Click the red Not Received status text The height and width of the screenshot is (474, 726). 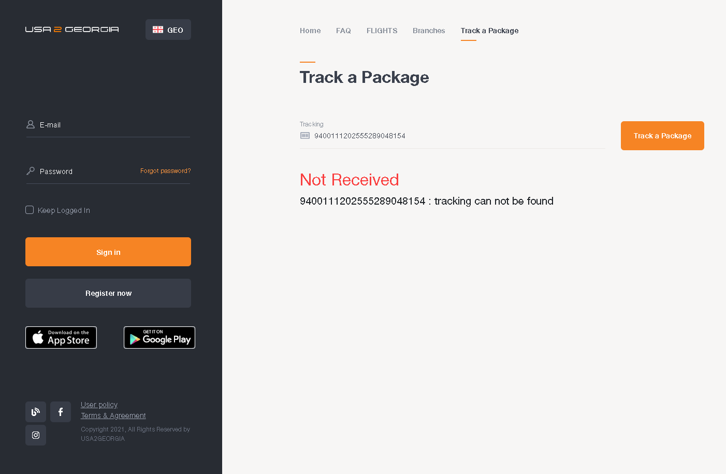click(350, 180)
